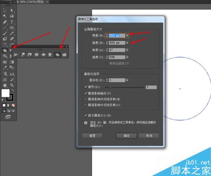Click the 高度(H) stepper arrows

click(x=107, y=43)
